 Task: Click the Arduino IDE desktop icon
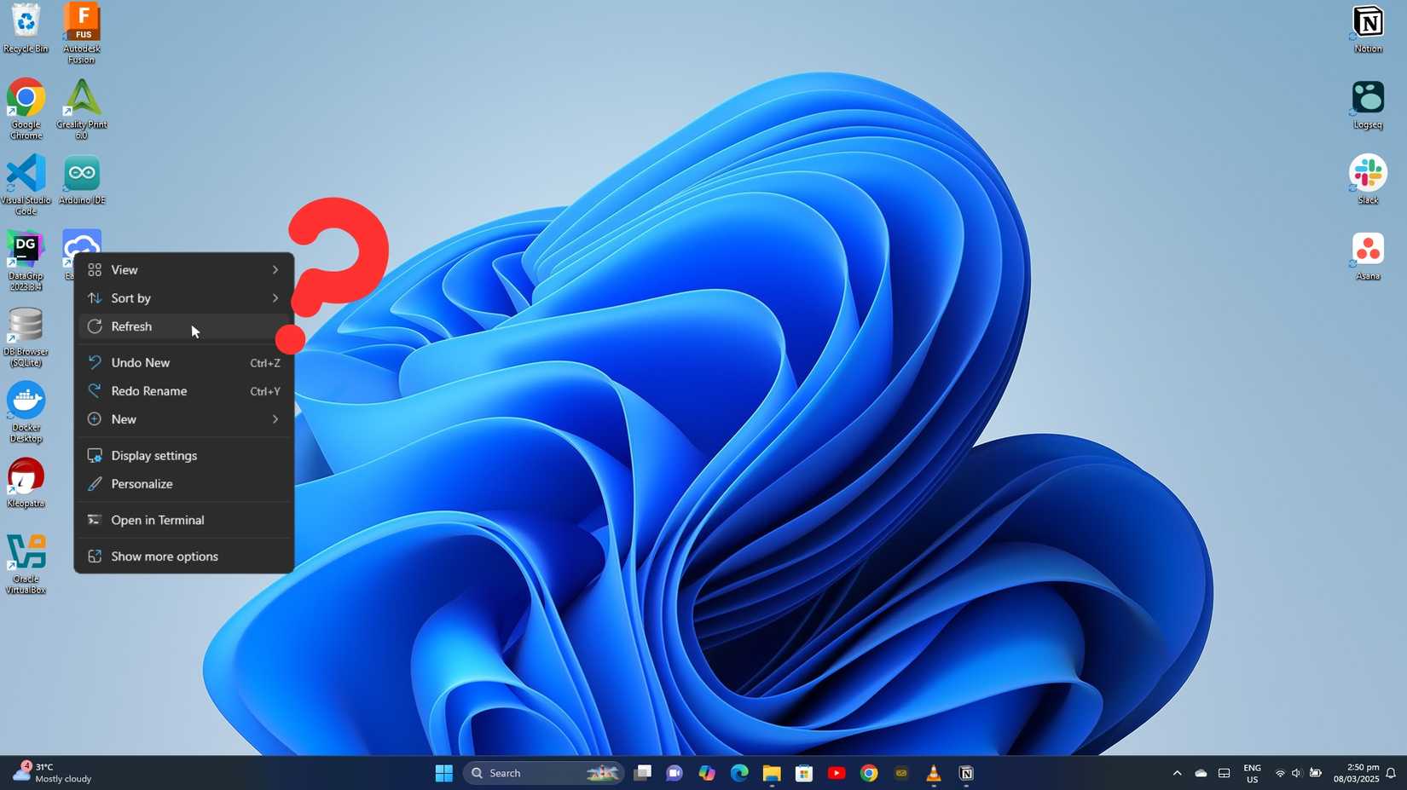click(x=82, y=180)
